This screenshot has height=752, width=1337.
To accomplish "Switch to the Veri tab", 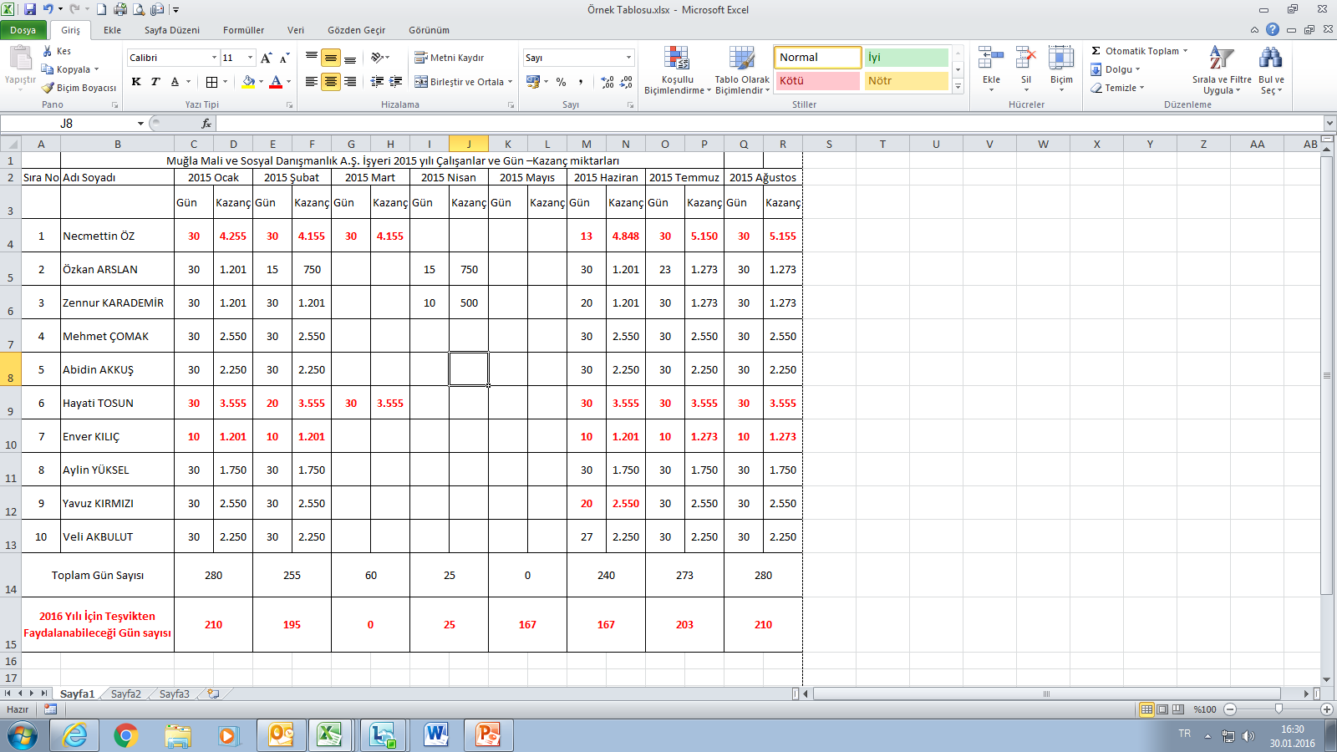I will [296, 30].
